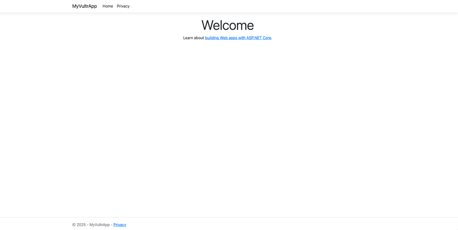458x230 pixels.
Task: Click the header navigation bar area
Action: [x=229, y=6]
